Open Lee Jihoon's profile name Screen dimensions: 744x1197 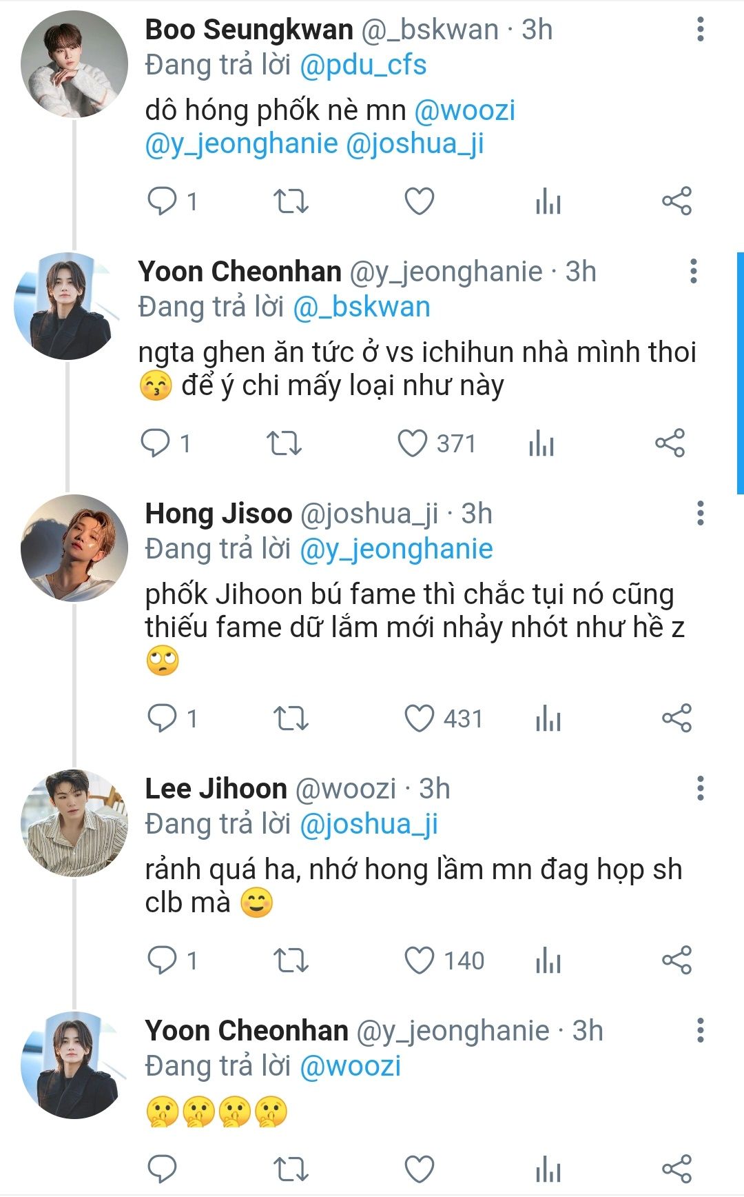point(216,789)
